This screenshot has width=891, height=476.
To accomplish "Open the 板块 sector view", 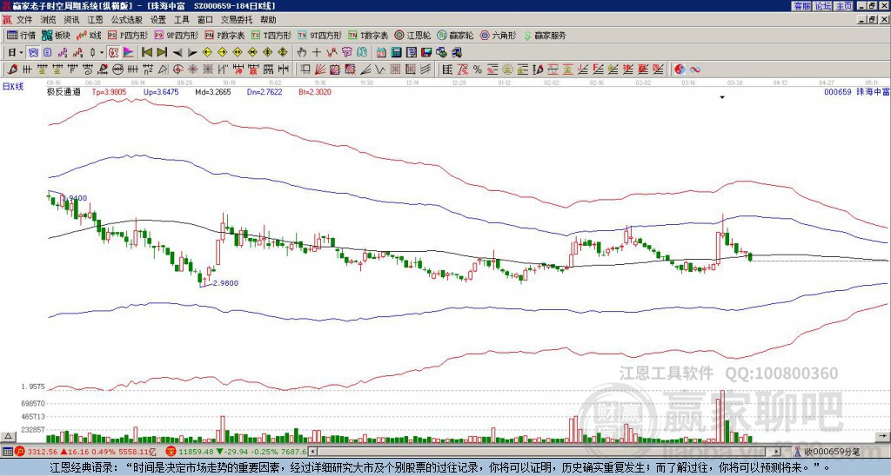I will coord(56,35).
